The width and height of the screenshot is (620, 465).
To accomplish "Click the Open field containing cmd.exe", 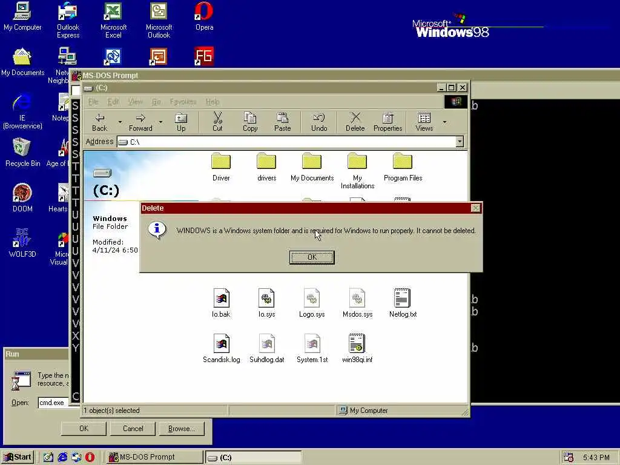I will click(54, 403).
